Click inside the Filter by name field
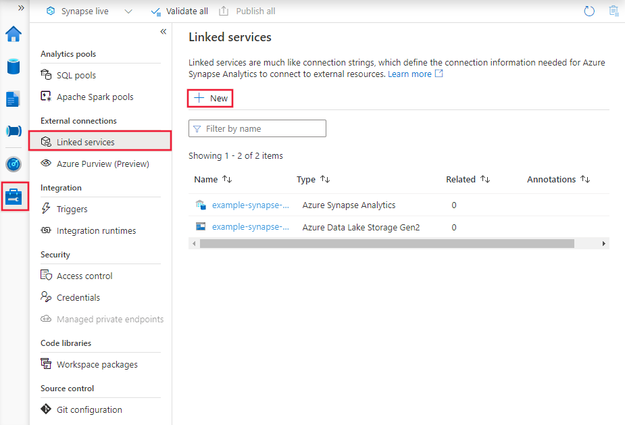625x425 pixels. click(257, 128)
